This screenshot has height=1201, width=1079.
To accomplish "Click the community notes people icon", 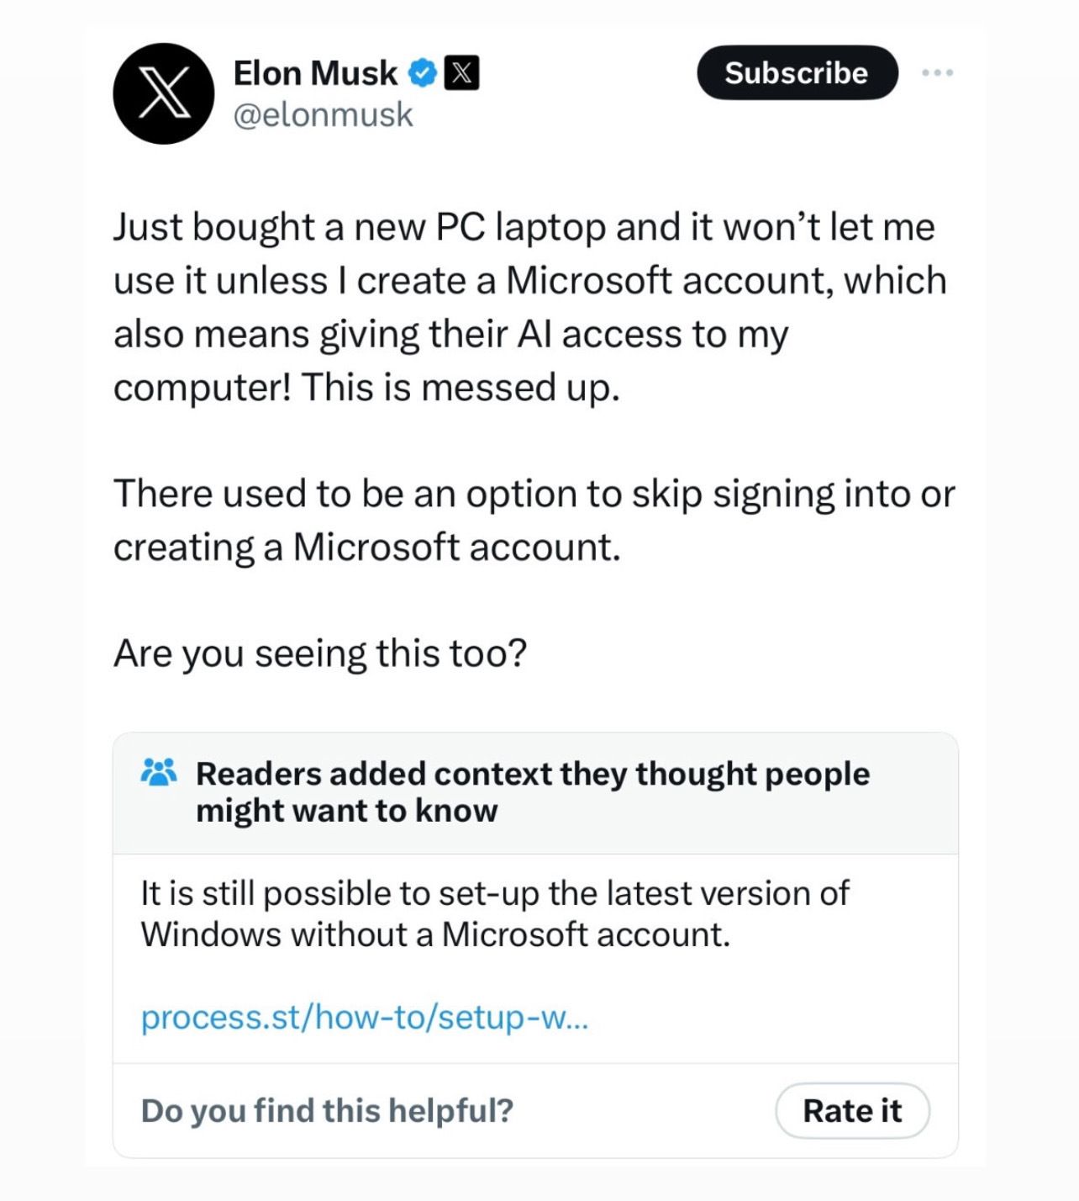I will click(x=159, y=772).
